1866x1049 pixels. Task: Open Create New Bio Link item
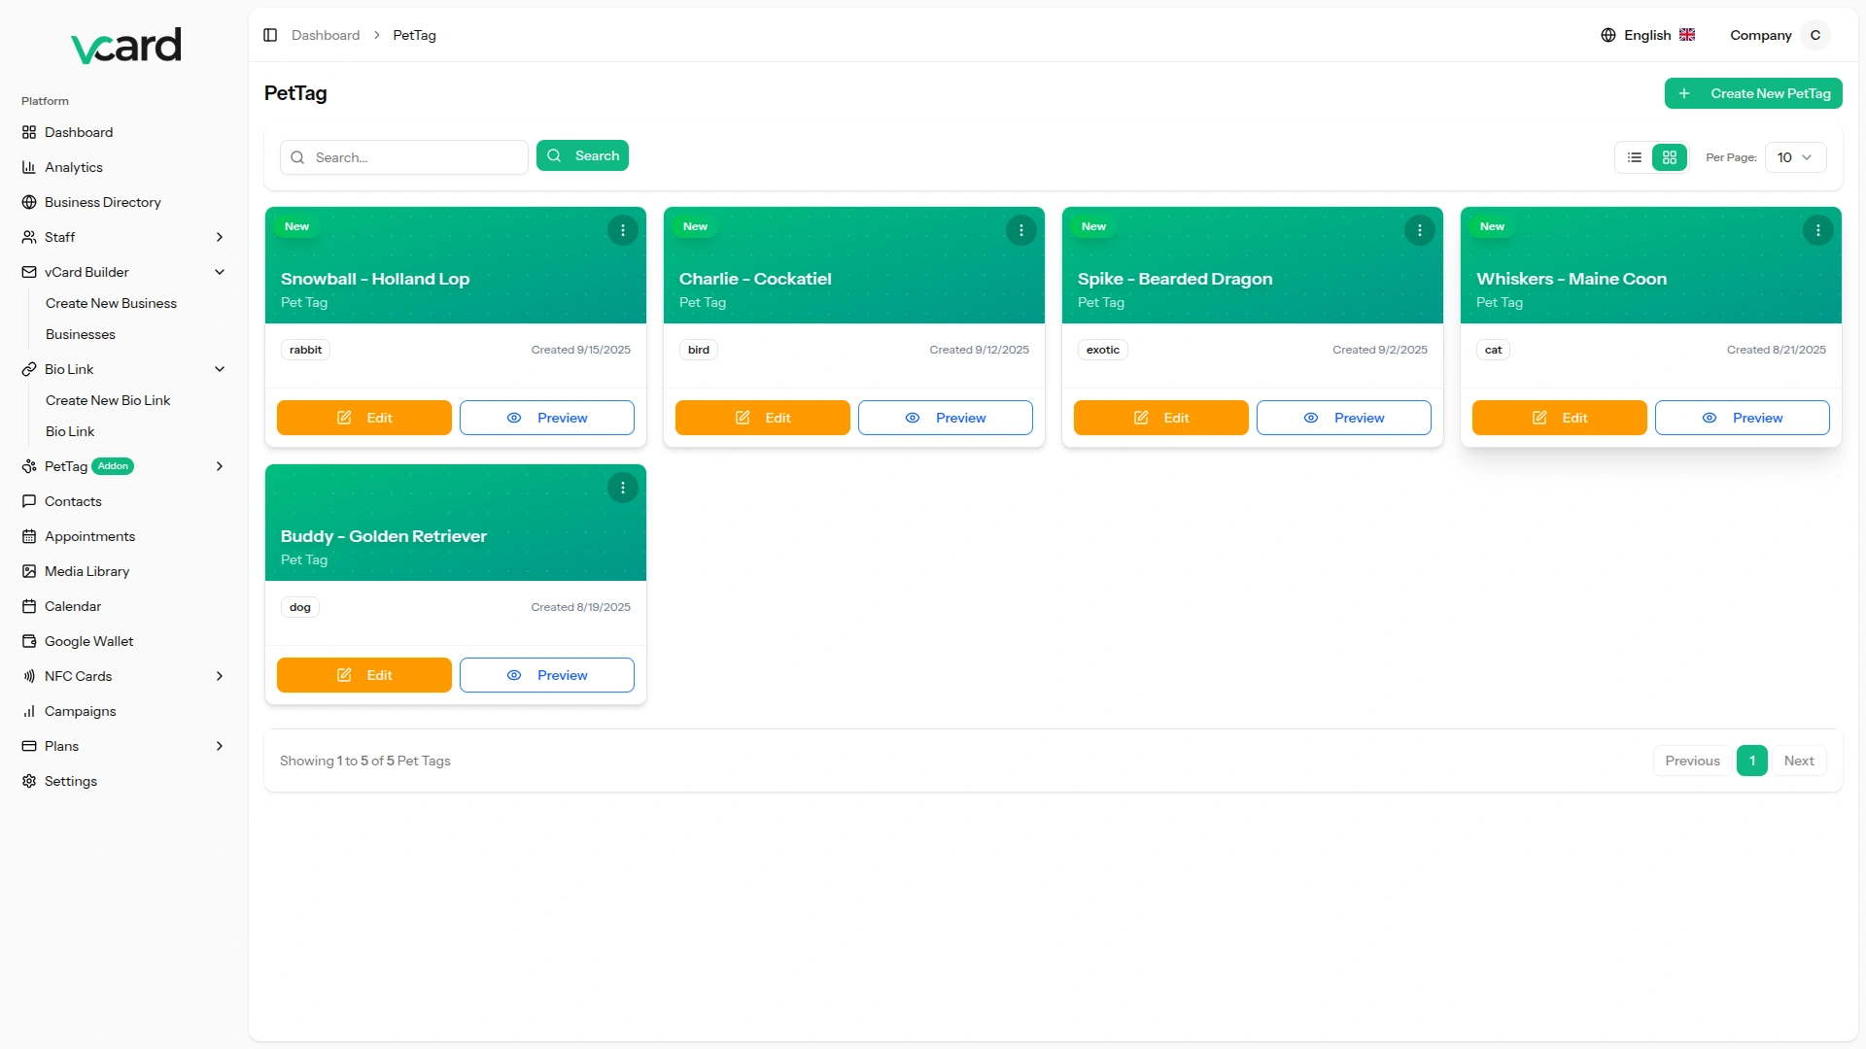tap(108, 400)
